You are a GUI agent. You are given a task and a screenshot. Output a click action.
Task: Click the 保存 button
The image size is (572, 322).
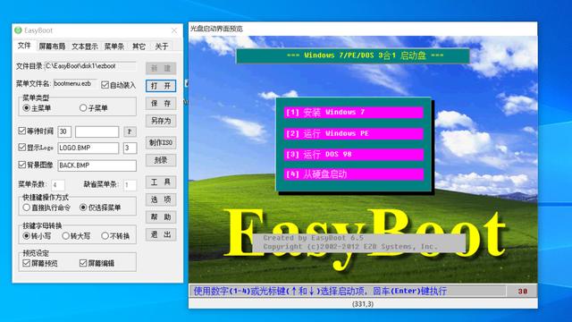click(x=161, y=104)
